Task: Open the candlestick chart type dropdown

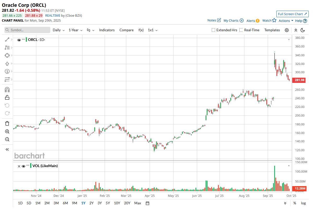Action: [x=90, y=30]
